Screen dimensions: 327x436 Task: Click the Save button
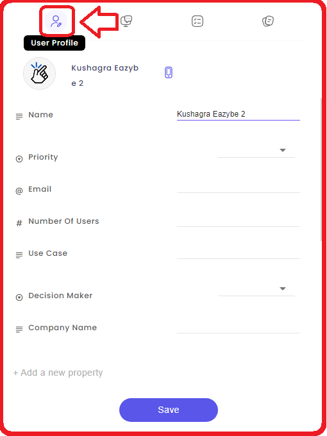click(x=169, y=410)
